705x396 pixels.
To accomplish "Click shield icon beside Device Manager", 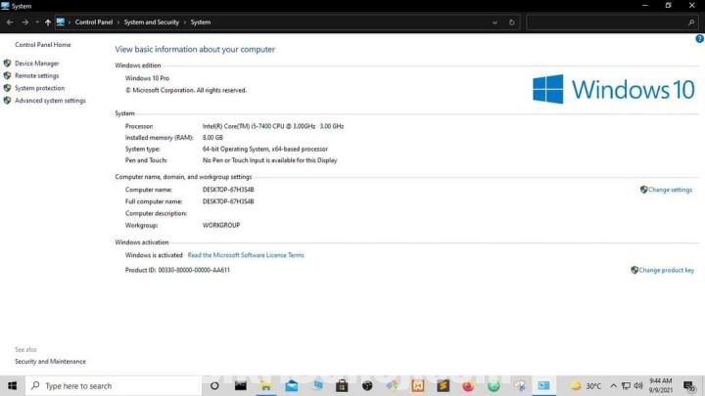I will (x=7, y=64).
